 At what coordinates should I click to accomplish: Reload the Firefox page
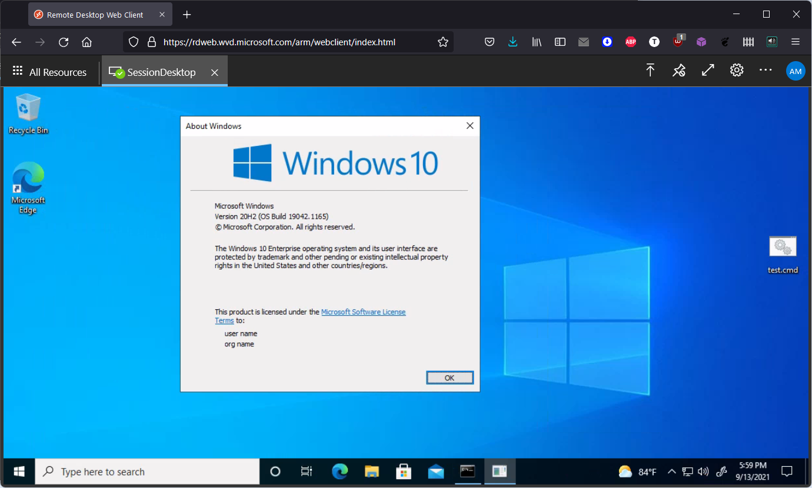coord(64,42)
